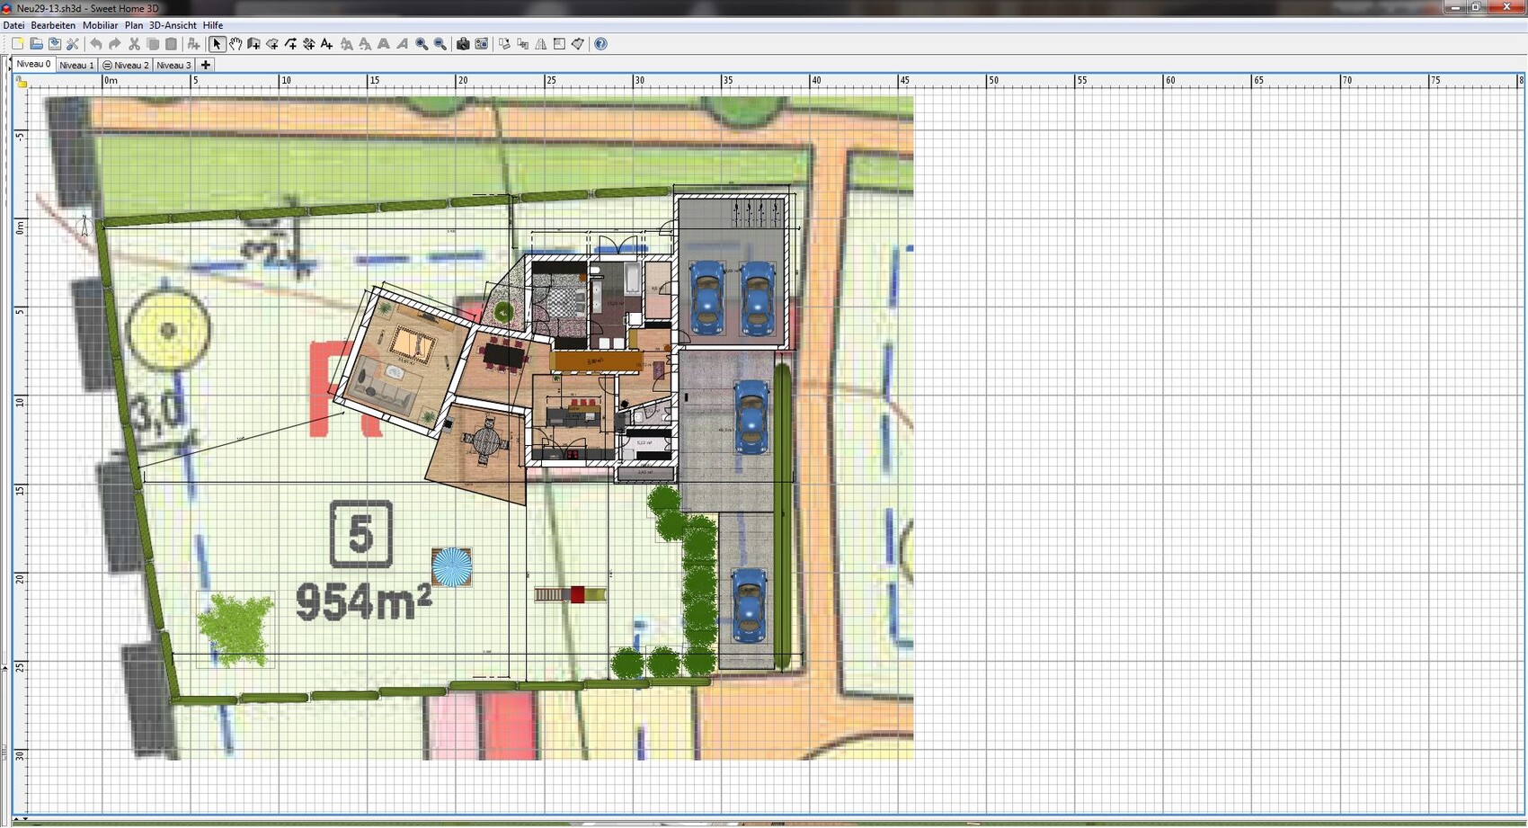This screenshot has height=828, width=1528.
Task: Select the Create rooms tool
Action: [x=272, y=44]
